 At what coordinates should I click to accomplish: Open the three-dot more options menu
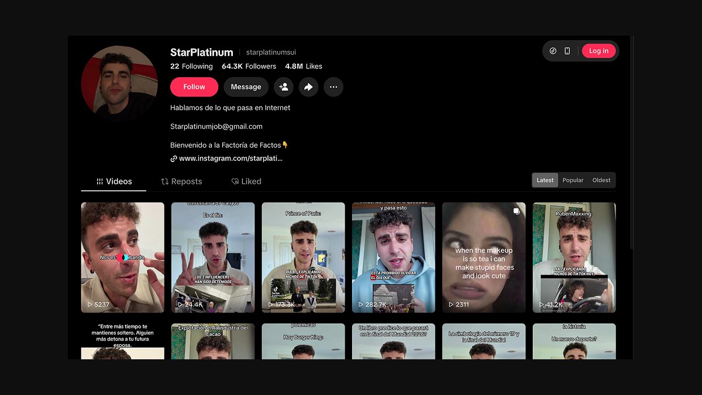[333, 87]
